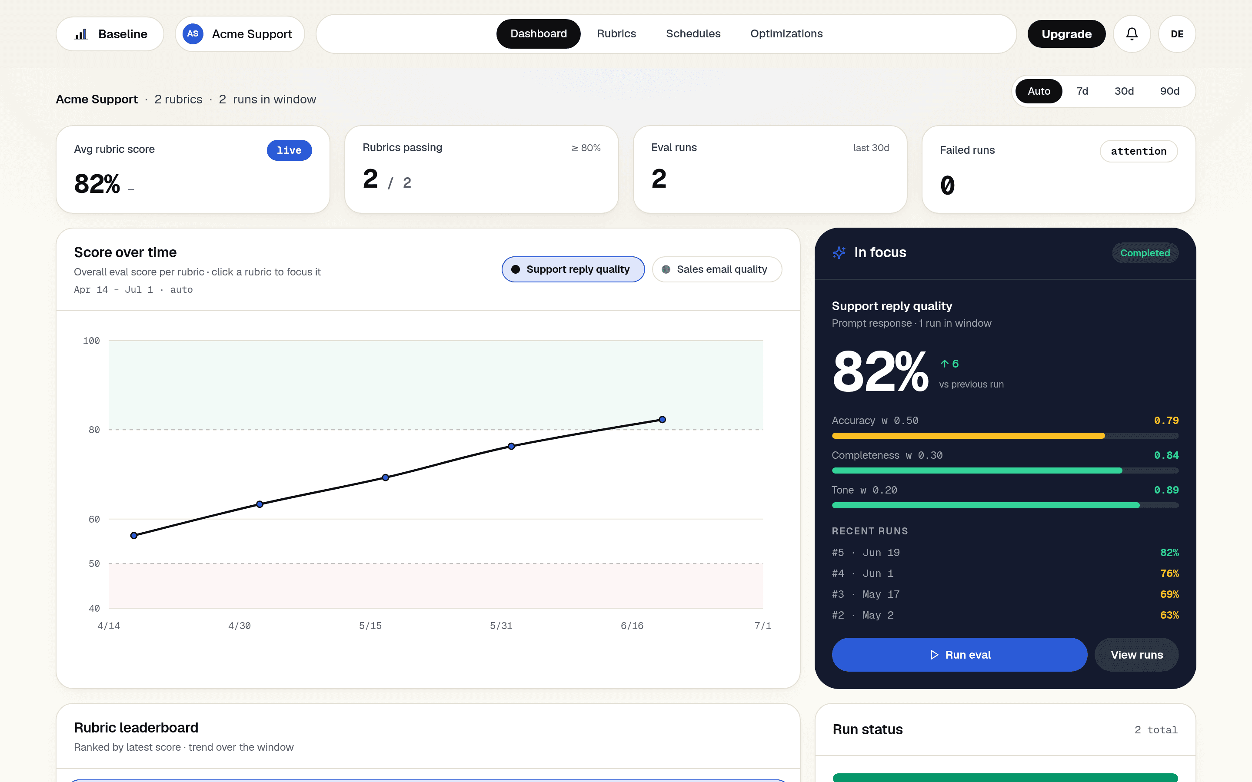The image size is (1252, 782).
Task: Click the Accuracy score progress bar
Action: coord(1005,436)
